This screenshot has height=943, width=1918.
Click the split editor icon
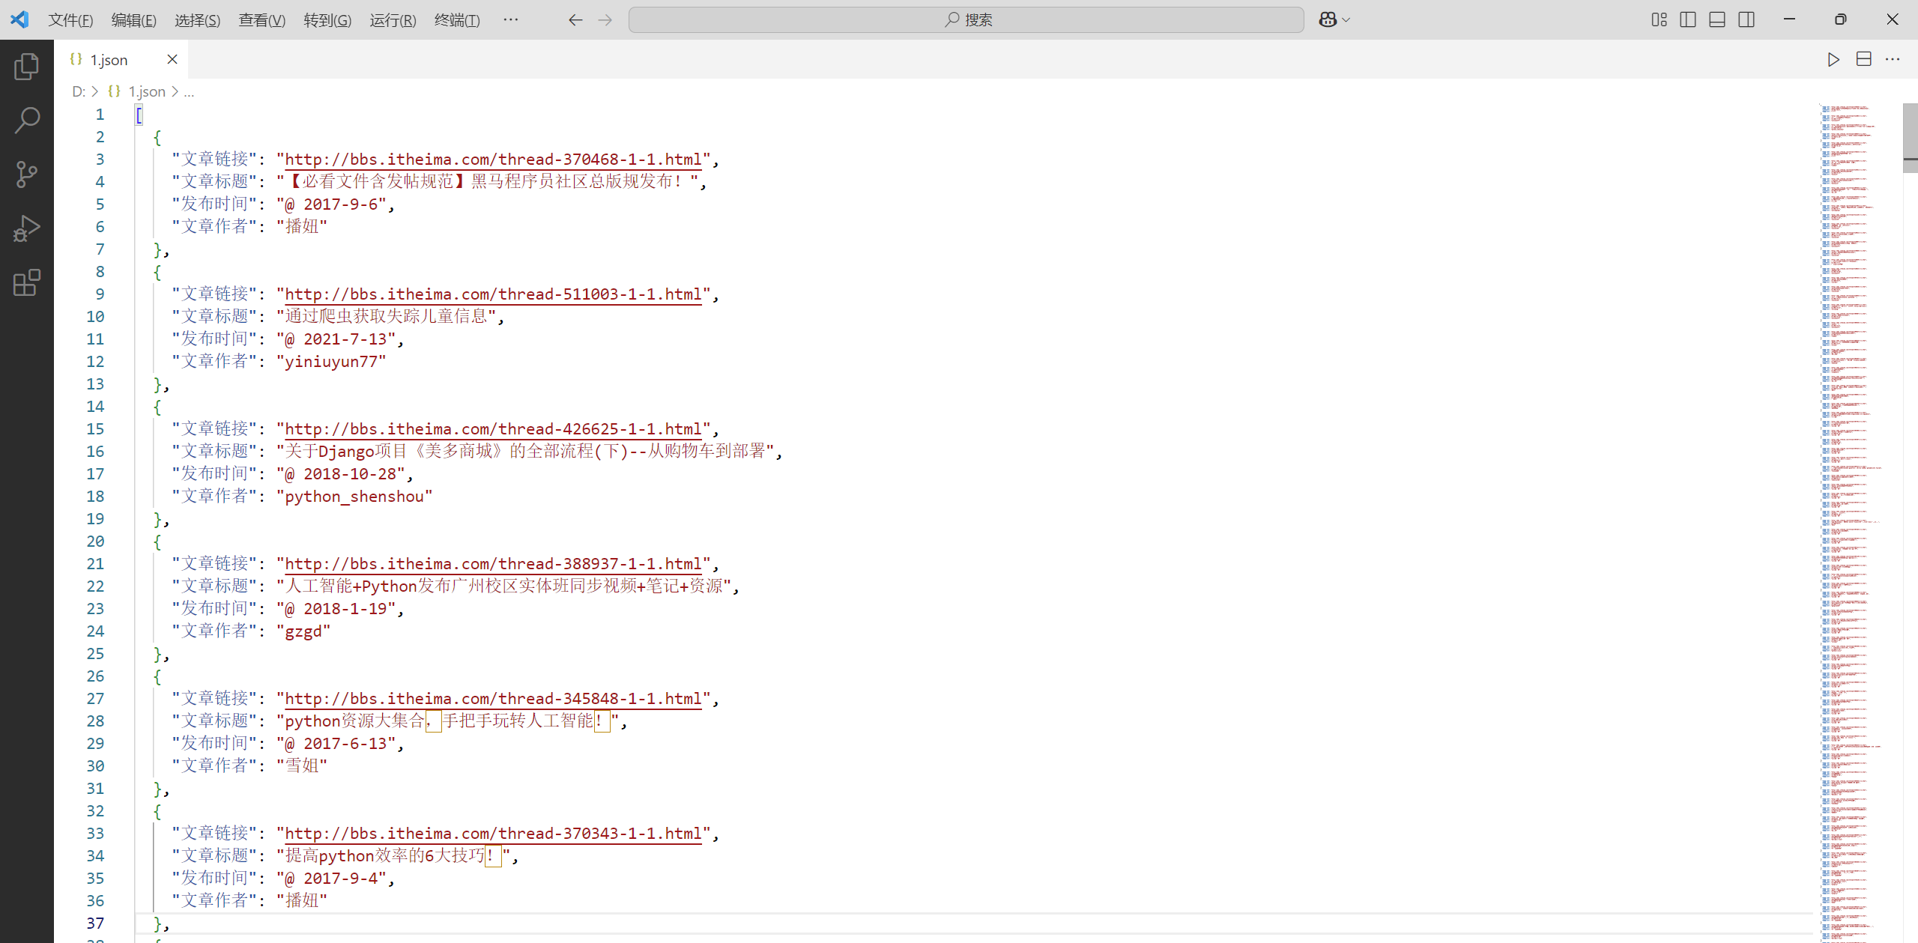(x=1863, y=60)
